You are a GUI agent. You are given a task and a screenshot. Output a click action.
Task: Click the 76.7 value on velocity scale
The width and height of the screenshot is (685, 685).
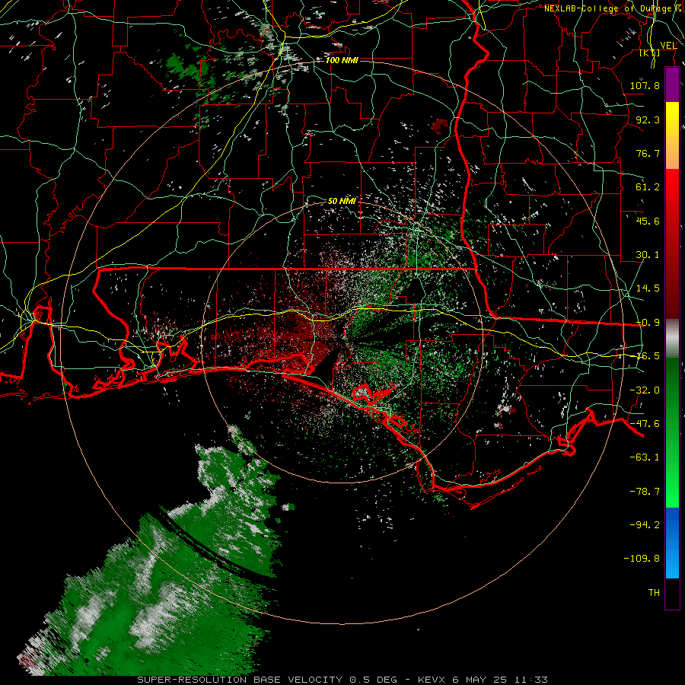pyautogui.click(x=648, y=153)
